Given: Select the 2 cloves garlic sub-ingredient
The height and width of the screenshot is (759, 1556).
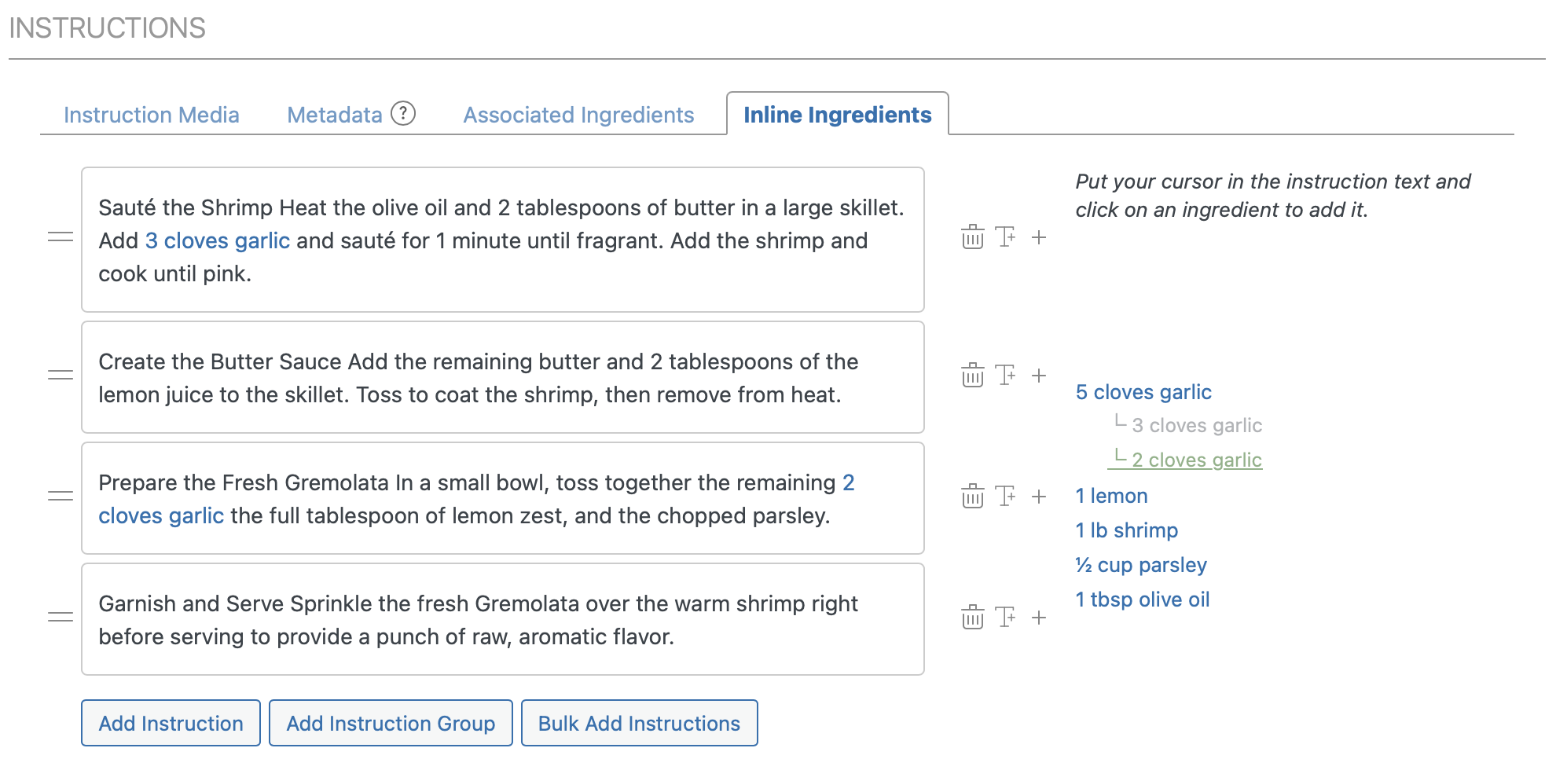Looking at the screenshot, I should click(1196, 460).
